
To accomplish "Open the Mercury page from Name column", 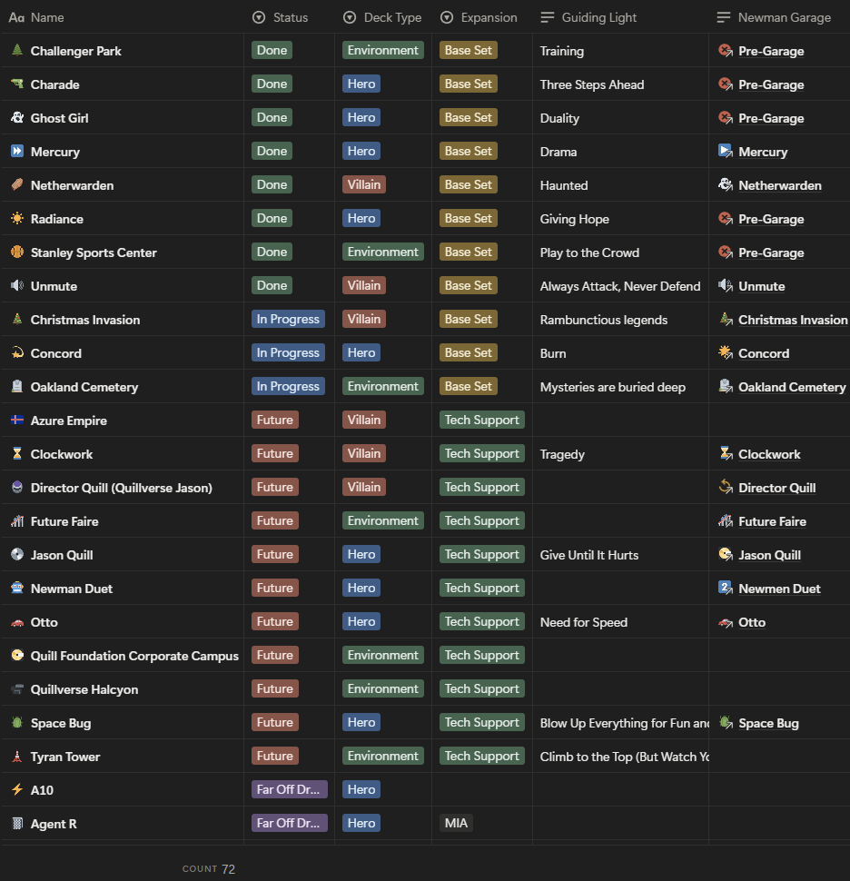I will tap(55, 152).
